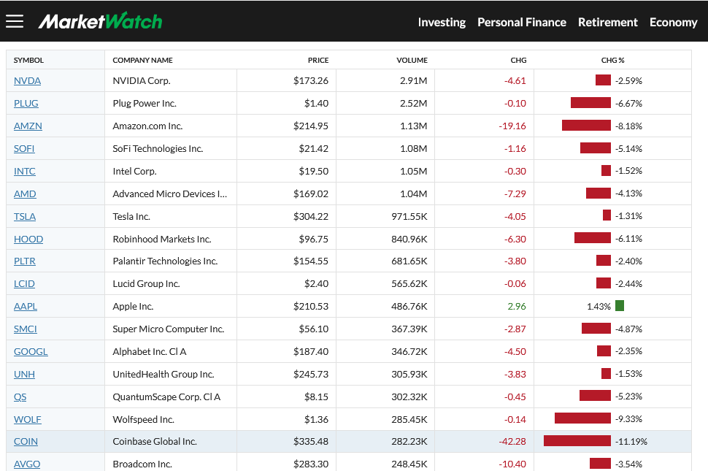This screenshot has height=471, width=708.
Task: Select the SoFi Technologies Inc. company name
Action: pyautogui.click(x=158, y=148)
